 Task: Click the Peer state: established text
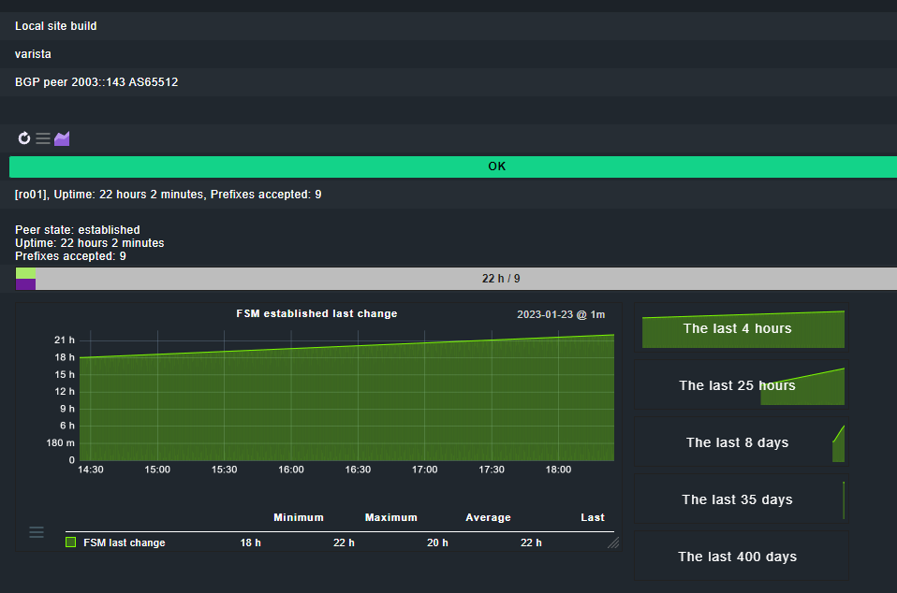[x=77, y=230]
